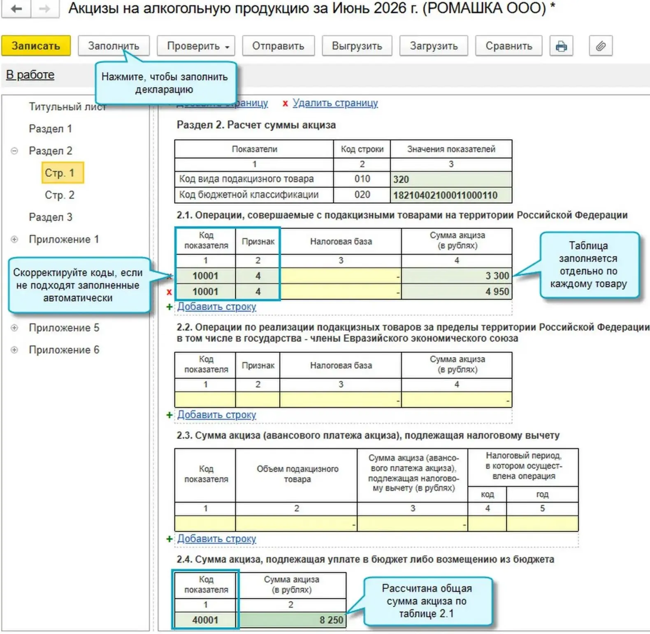The height and width of the screenshot is (634, 650).
Task: Click the total excise cell 8 250
Action: pyautogui.click(x=292, y=620)
